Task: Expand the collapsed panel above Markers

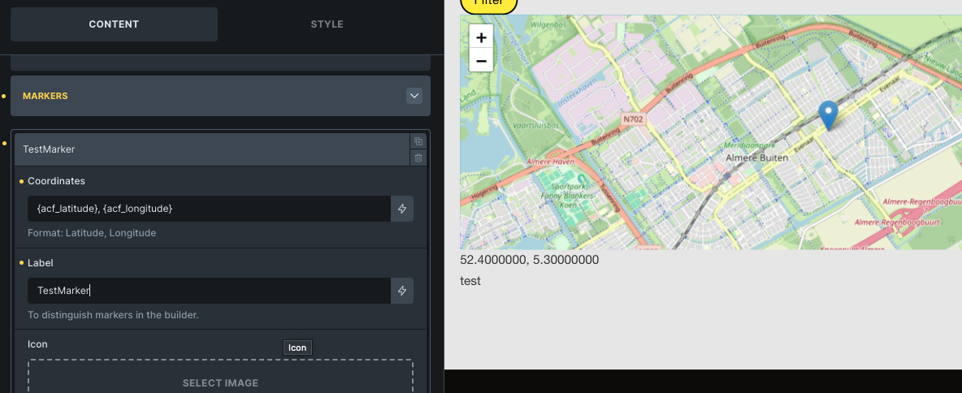Action: (219, 63)
